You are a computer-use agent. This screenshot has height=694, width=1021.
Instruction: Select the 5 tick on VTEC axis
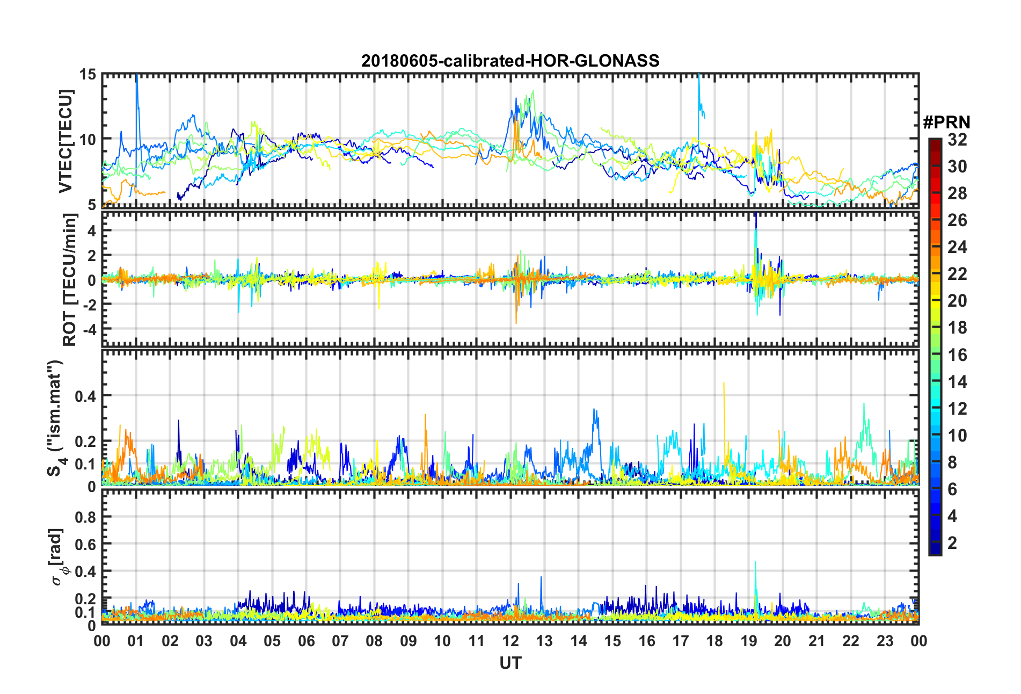click(92, 205)
